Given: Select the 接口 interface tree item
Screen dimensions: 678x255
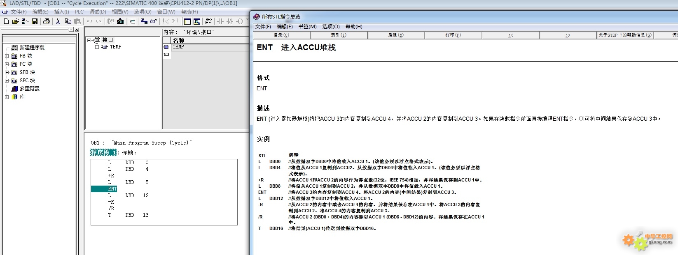Looking at the screenshot, I should [x=107, y=40].
